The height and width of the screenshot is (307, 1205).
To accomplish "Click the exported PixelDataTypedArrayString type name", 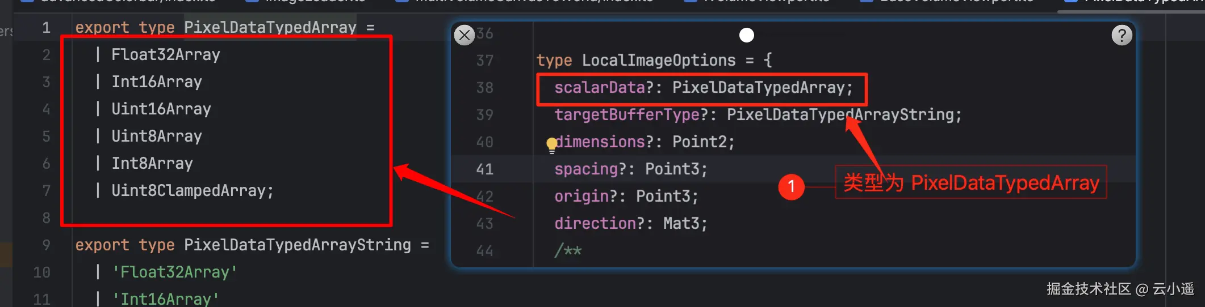I will pyautogui.click(x=297, y=245).
